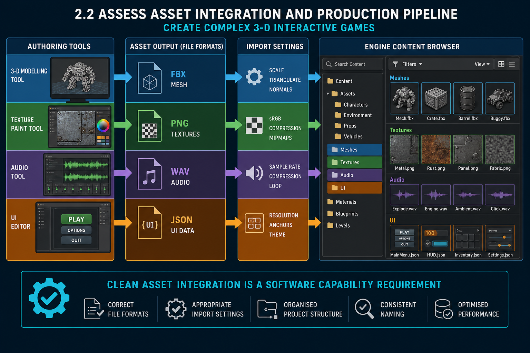Click the Textures section heading in browser

pos(401,130)
